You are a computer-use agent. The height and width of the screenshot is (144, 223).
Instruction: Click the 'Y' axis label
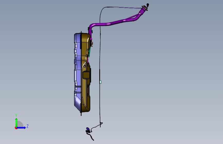(x=16, y=115)
